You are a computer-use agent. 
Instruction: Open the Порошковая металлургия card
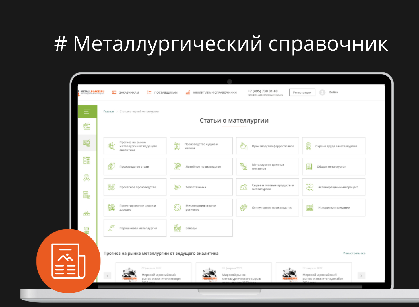pyautogui.click(x=135, y=228)
